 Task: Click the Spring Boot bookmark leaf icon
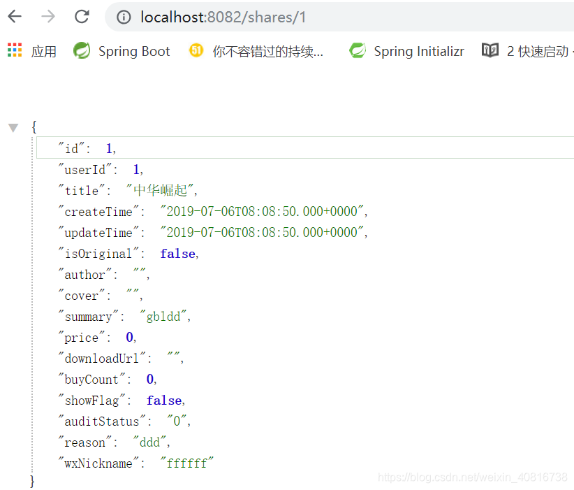82,50
